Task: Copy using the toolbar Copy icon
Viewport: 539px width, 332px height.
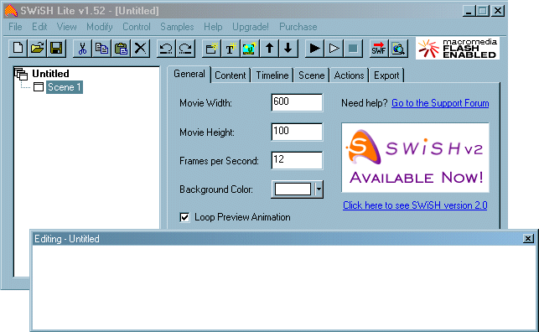Action: point(101,48)
